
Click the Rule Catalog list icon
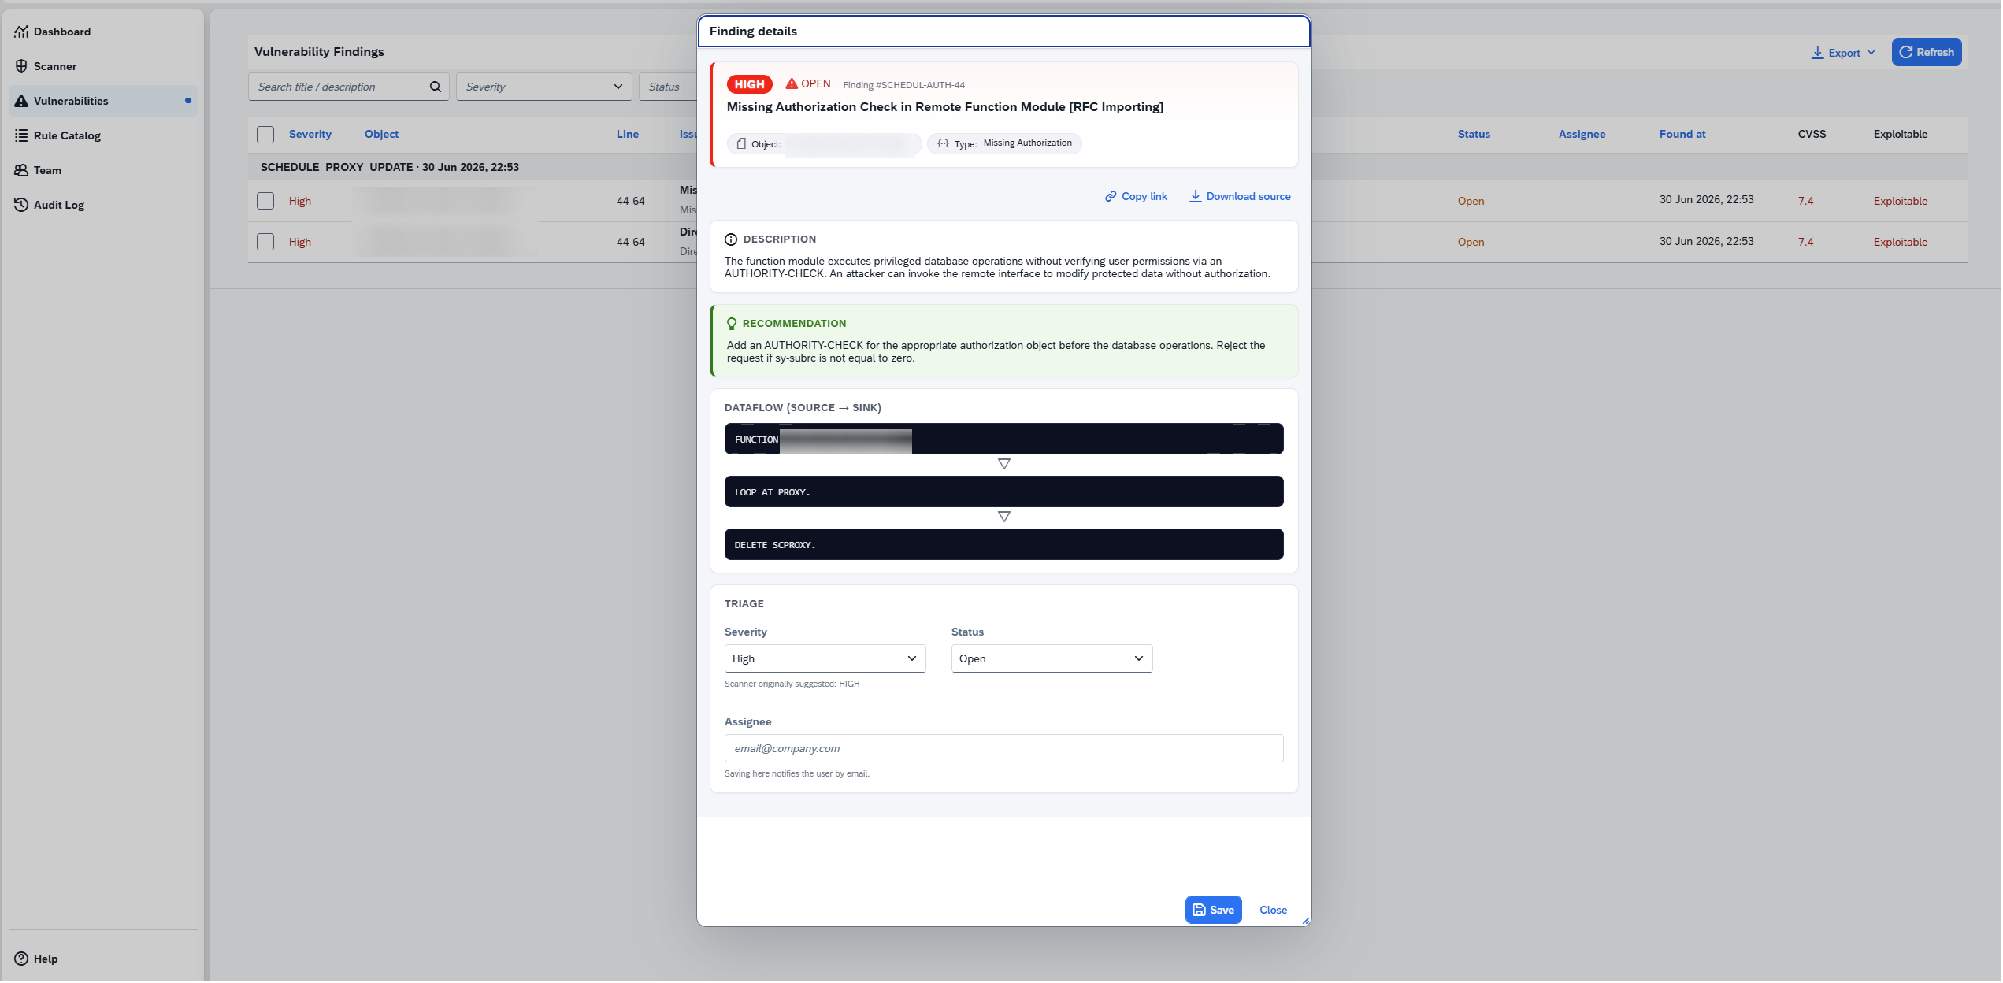click(21, 135)
